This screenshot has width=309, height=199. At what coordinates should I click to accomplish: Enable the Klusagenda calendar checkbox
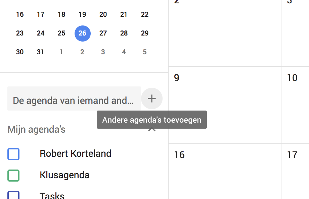pyautogui.click(x=13, y=176)
